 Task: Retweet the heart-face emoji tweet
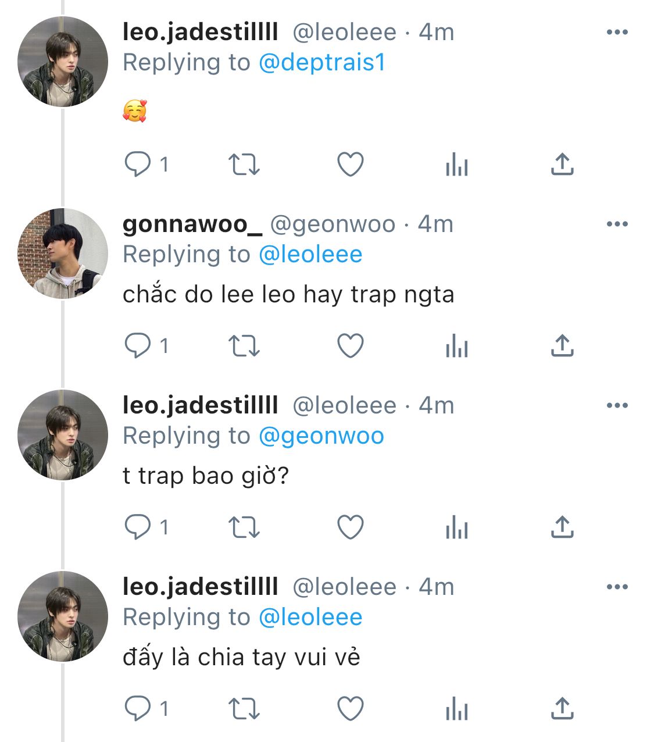[244, 165]
